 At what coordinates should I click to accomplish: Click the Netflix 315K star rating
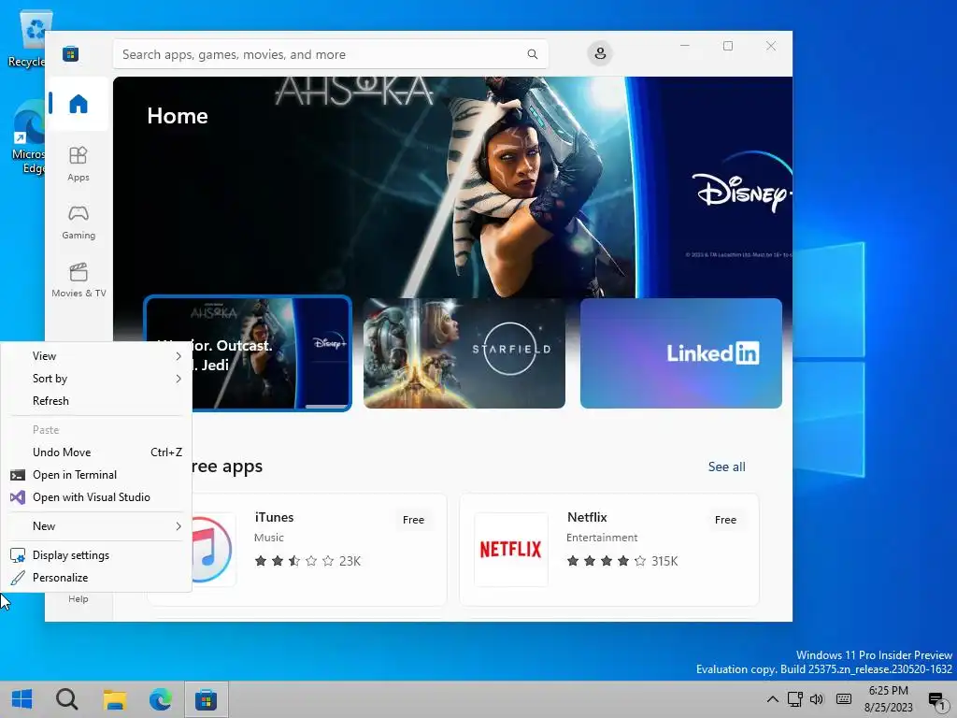pos(621,561)
